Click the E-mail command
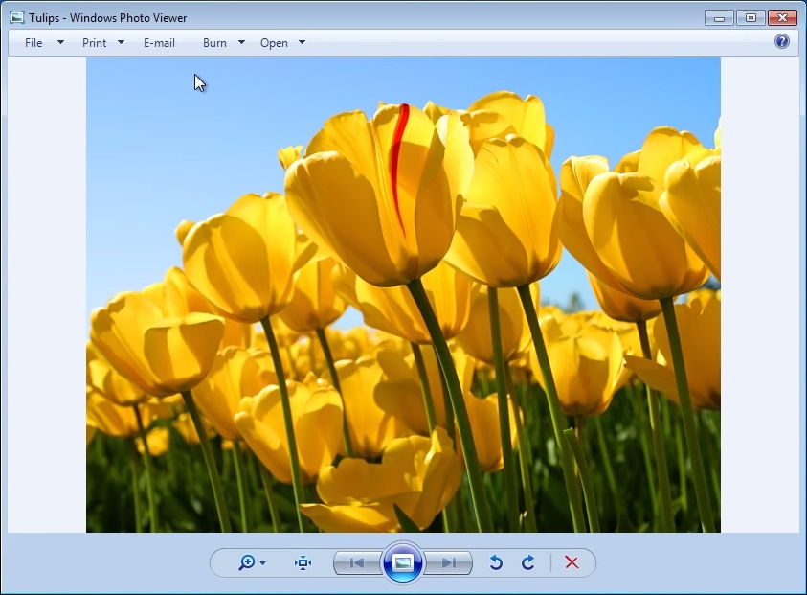The image size is (807, 595). (x=159, y=42)
